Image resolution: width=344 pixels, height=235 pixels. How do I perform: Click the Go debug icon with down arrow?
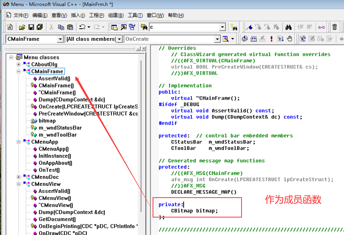pyautogui.click(x=280, y=39)
